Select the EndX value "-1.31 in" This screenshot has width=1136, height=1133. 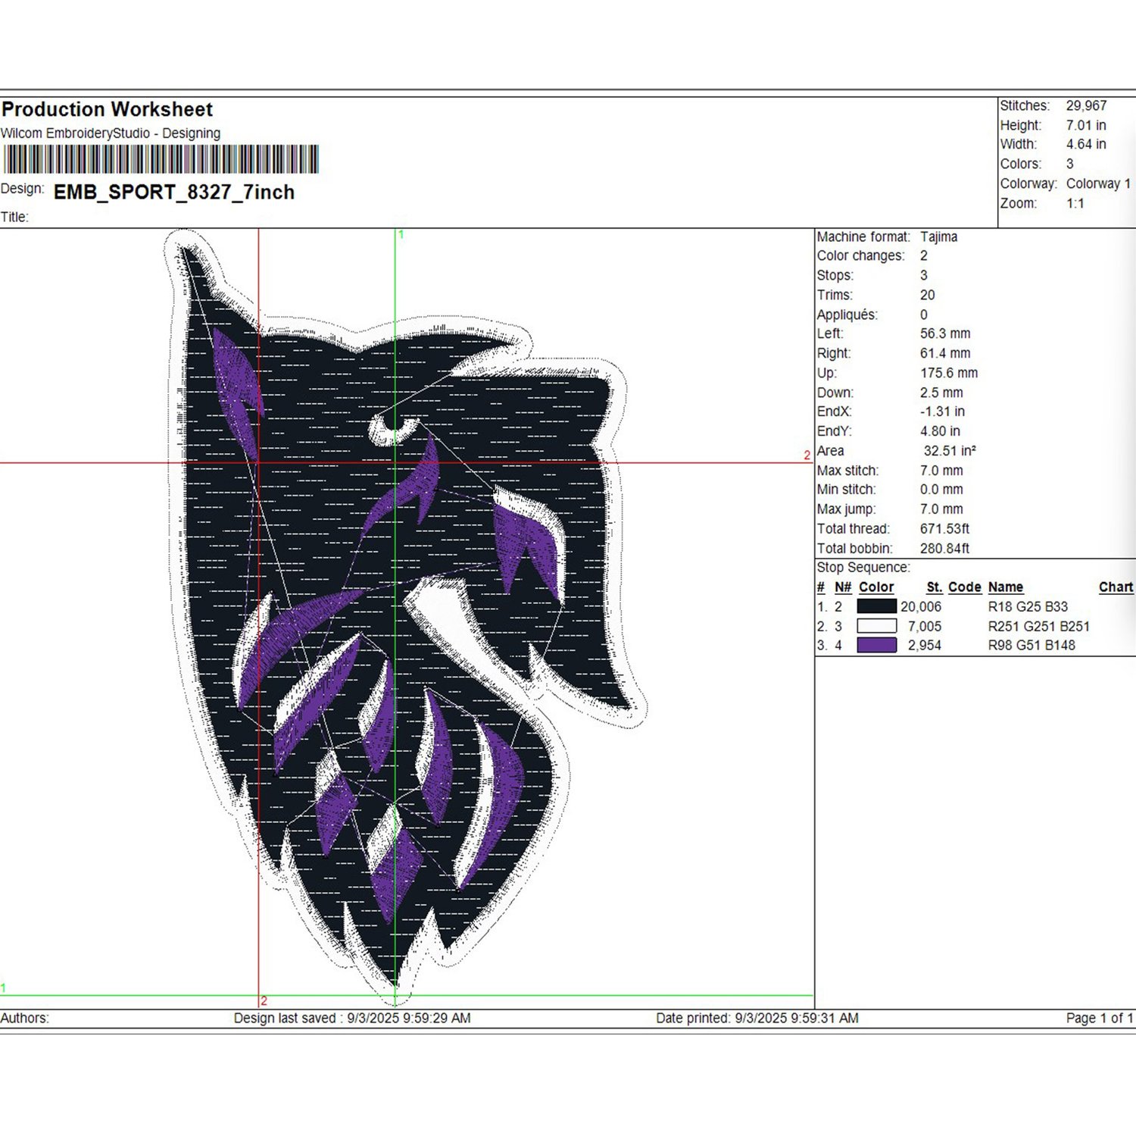tap(943, 412)
